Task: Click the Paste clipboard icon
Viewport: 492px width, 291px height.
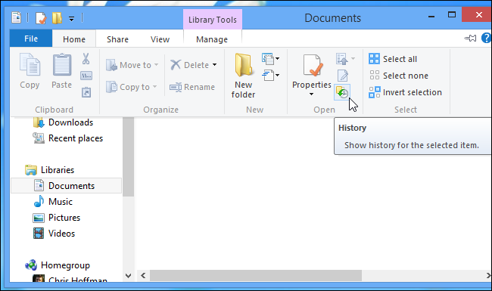Action: (61, 64)
